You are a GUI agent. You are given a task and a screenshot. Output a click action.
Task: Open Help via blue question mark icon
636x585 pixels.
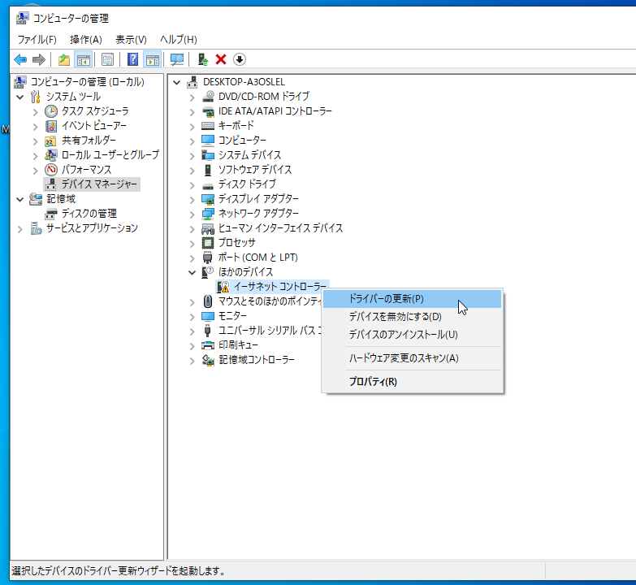[132, 59]
